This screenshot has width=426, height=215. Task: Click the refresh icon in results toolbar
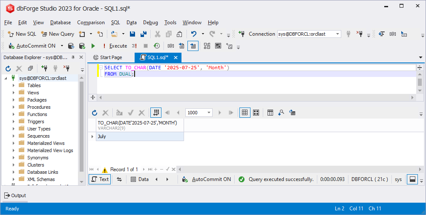[x=94, y=113]
